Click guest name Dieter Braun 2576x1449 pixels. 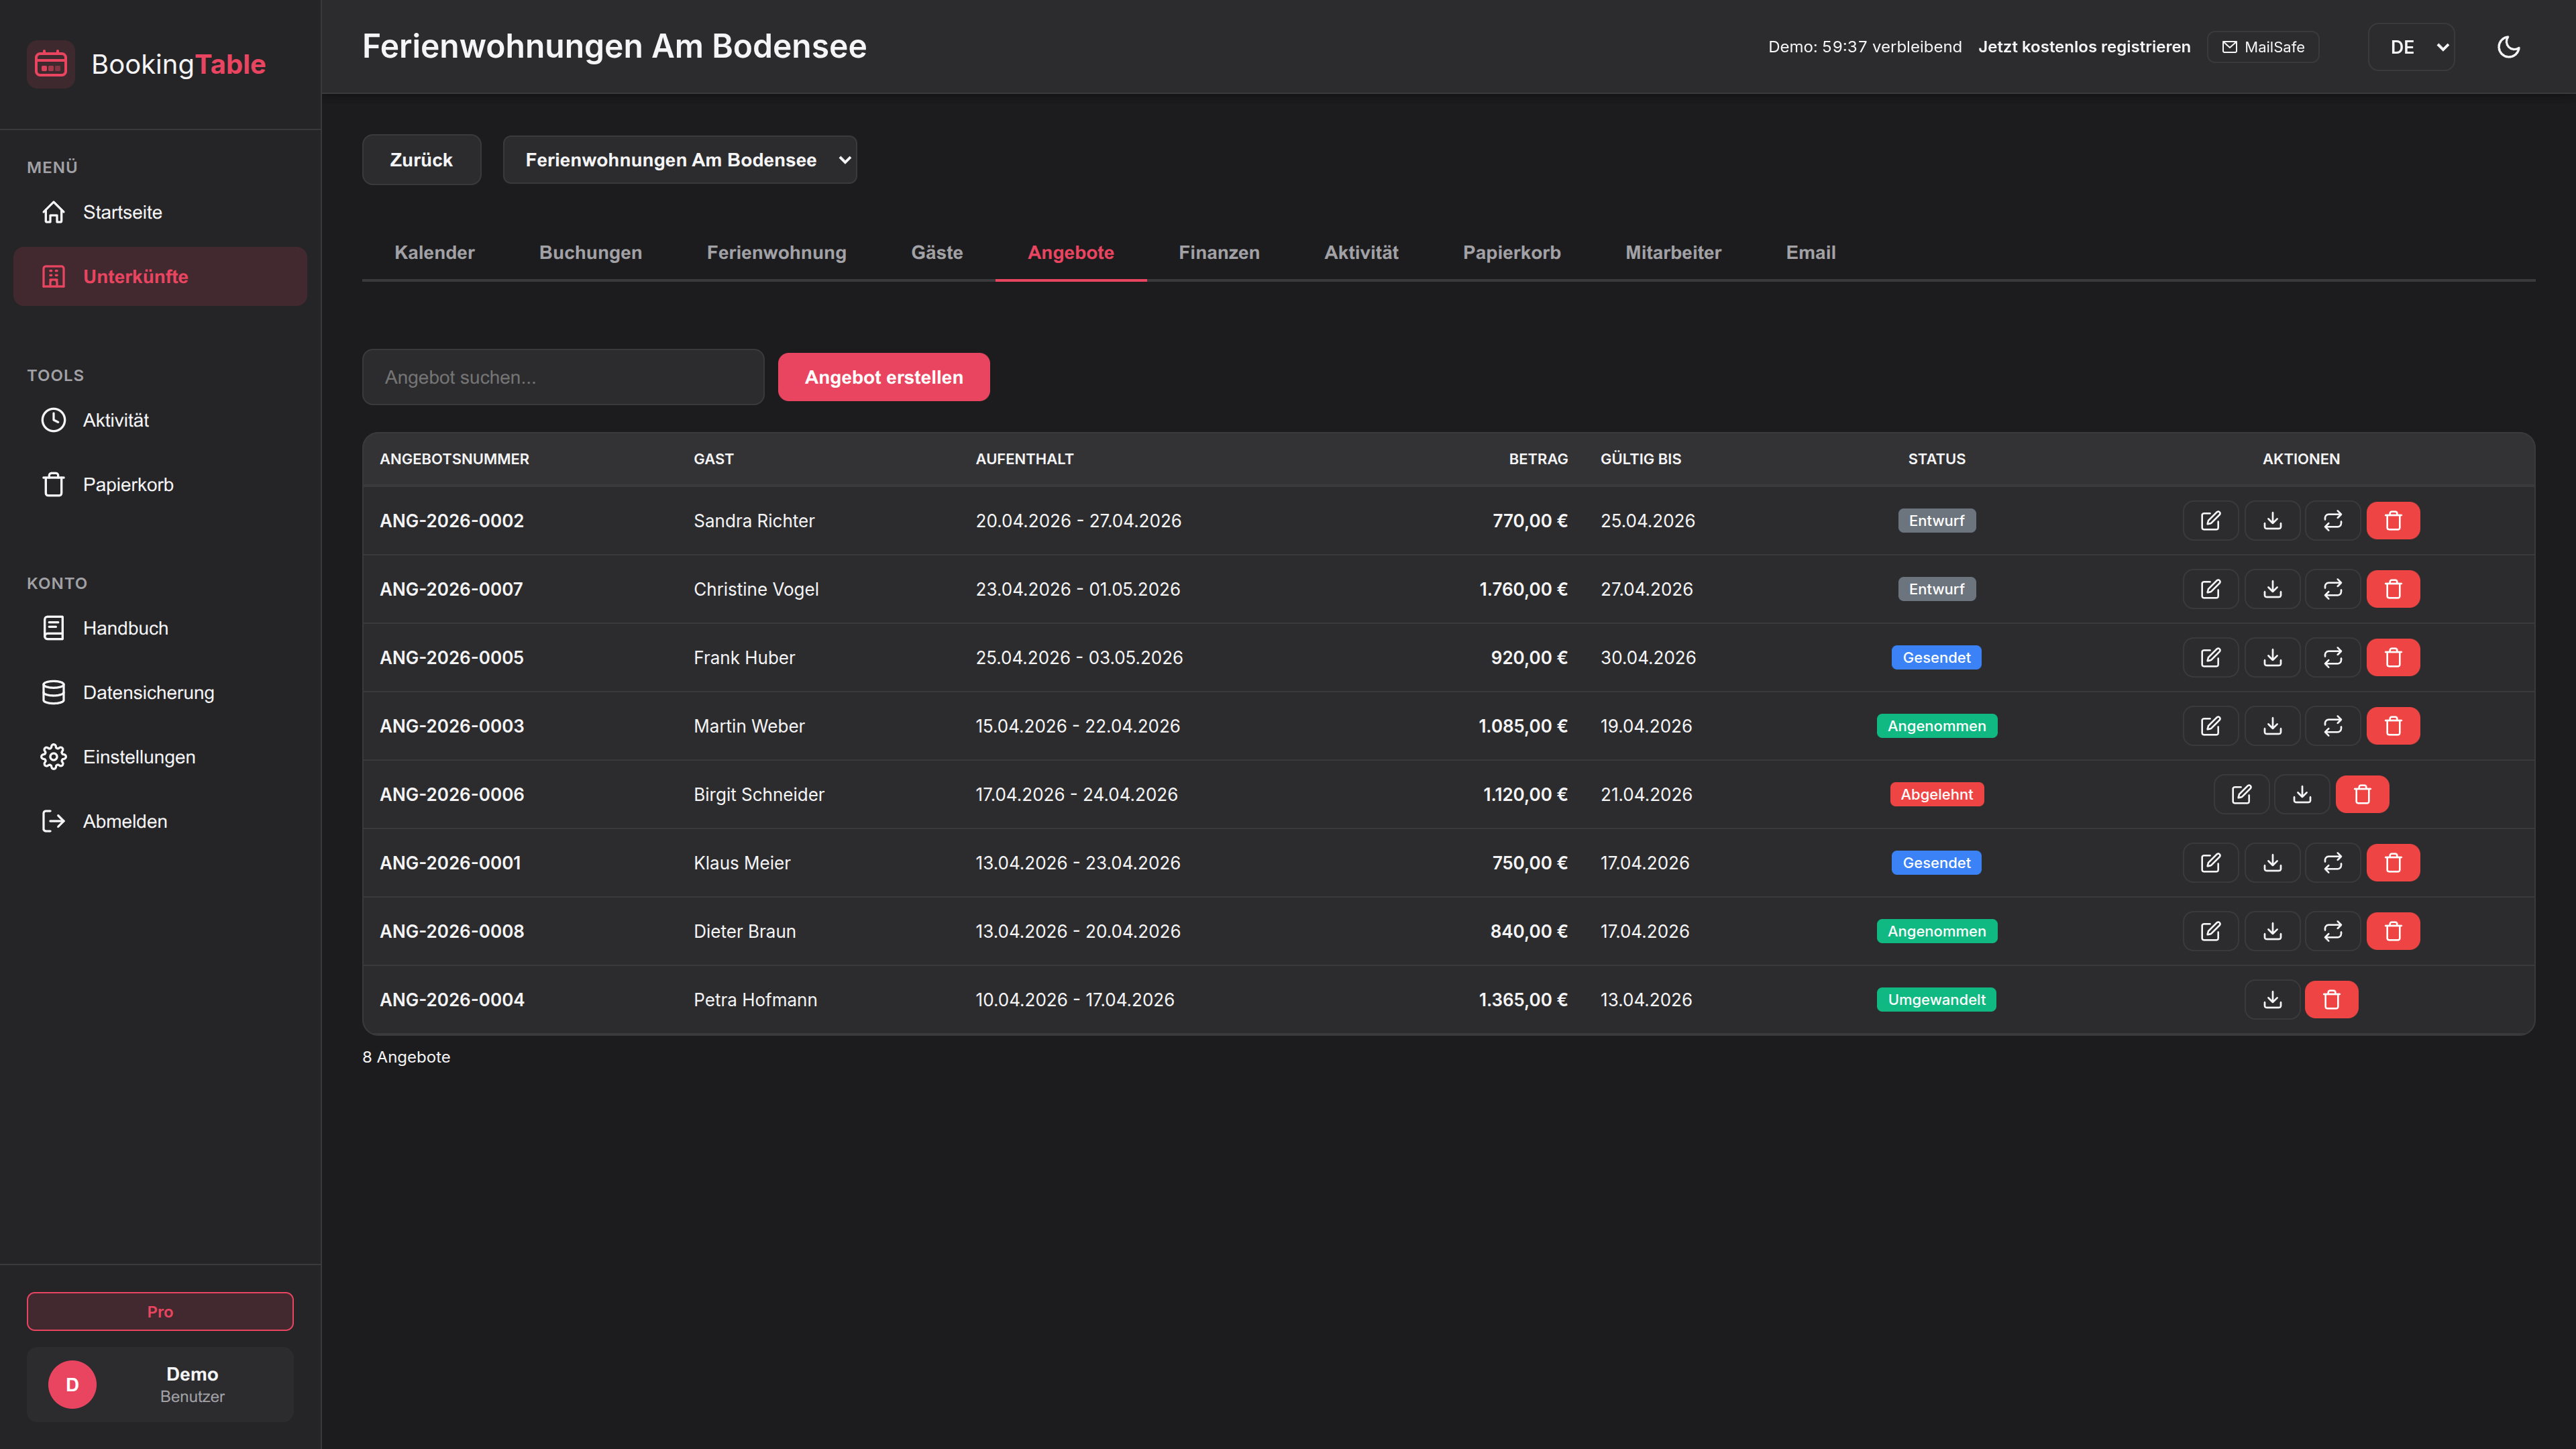[745, 931]
